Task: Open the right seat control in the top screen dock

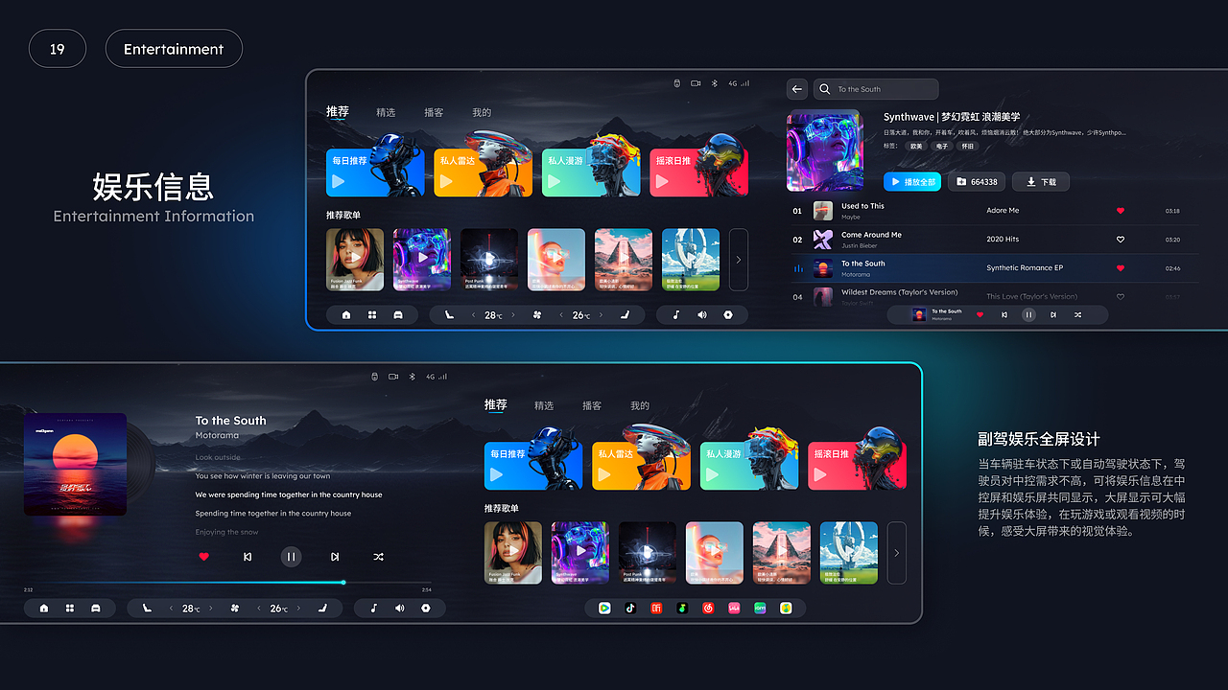Action: point(626,314)
